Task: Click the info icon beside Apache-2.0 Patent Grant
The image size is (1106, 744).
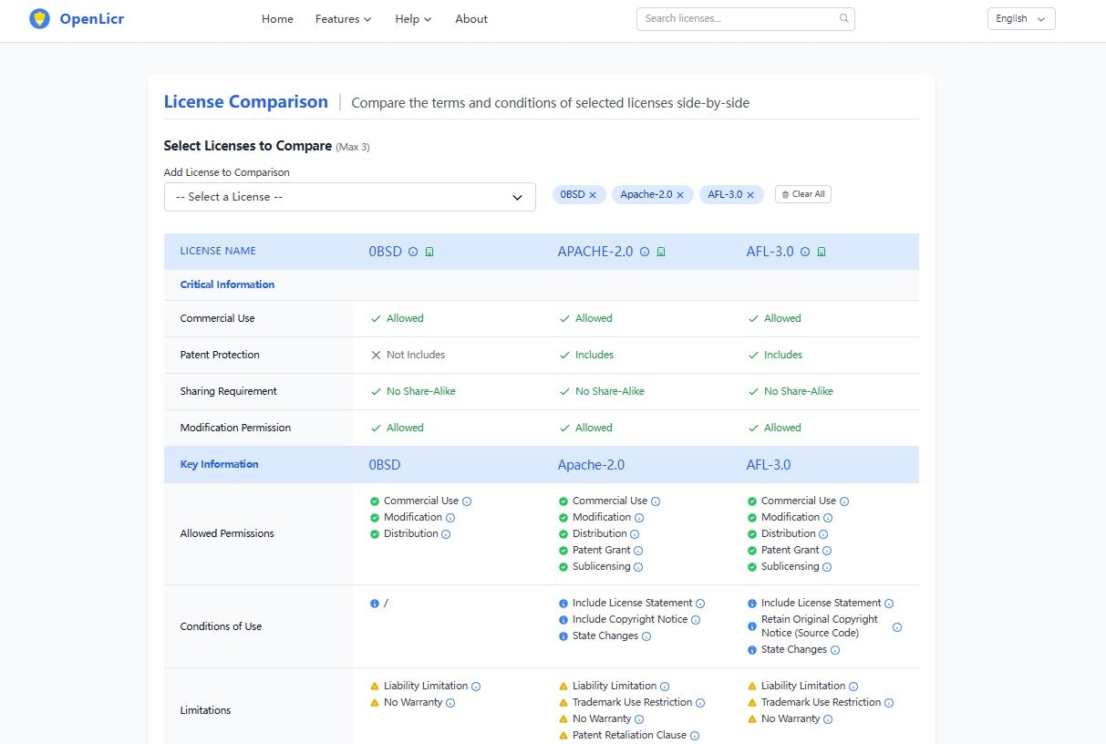Action: point(638,551)
